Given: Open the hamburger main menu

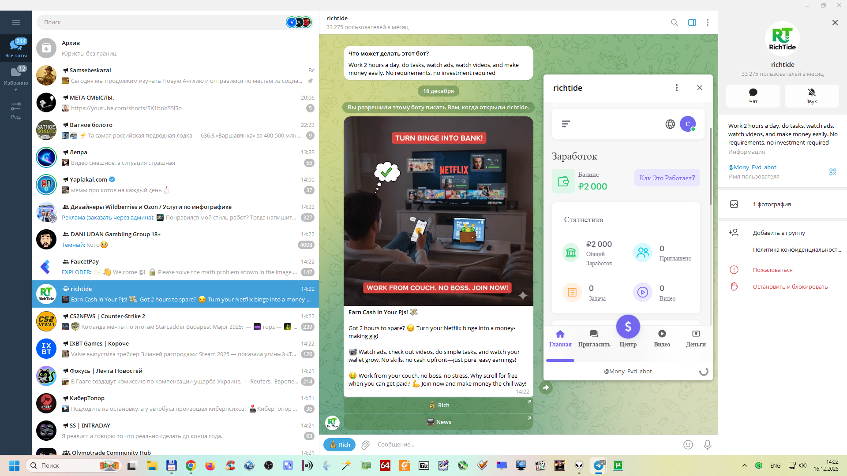Looking at the screenshot, I should 16,22.
